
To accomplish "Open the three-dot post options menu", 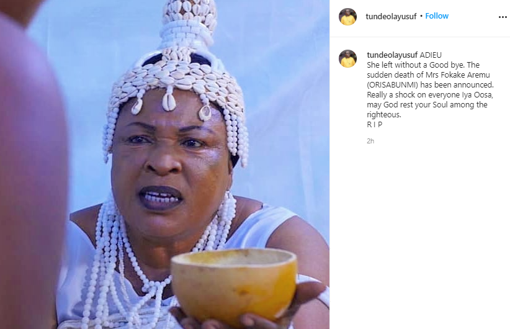I will pos(503,17).
